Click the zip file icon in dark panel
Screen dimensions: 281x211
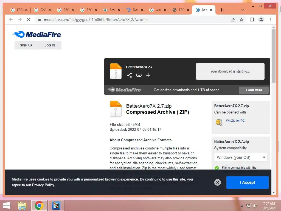116,71
